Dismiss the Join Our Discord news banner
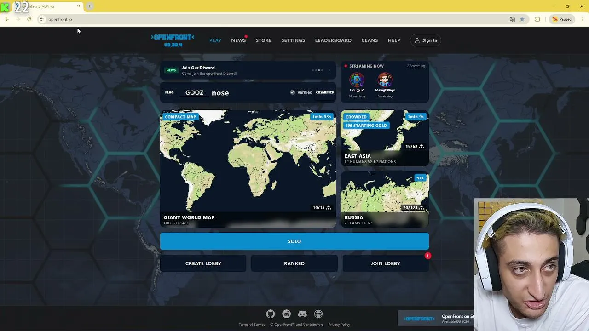This screenshot has width=589, height=331. 329,70
